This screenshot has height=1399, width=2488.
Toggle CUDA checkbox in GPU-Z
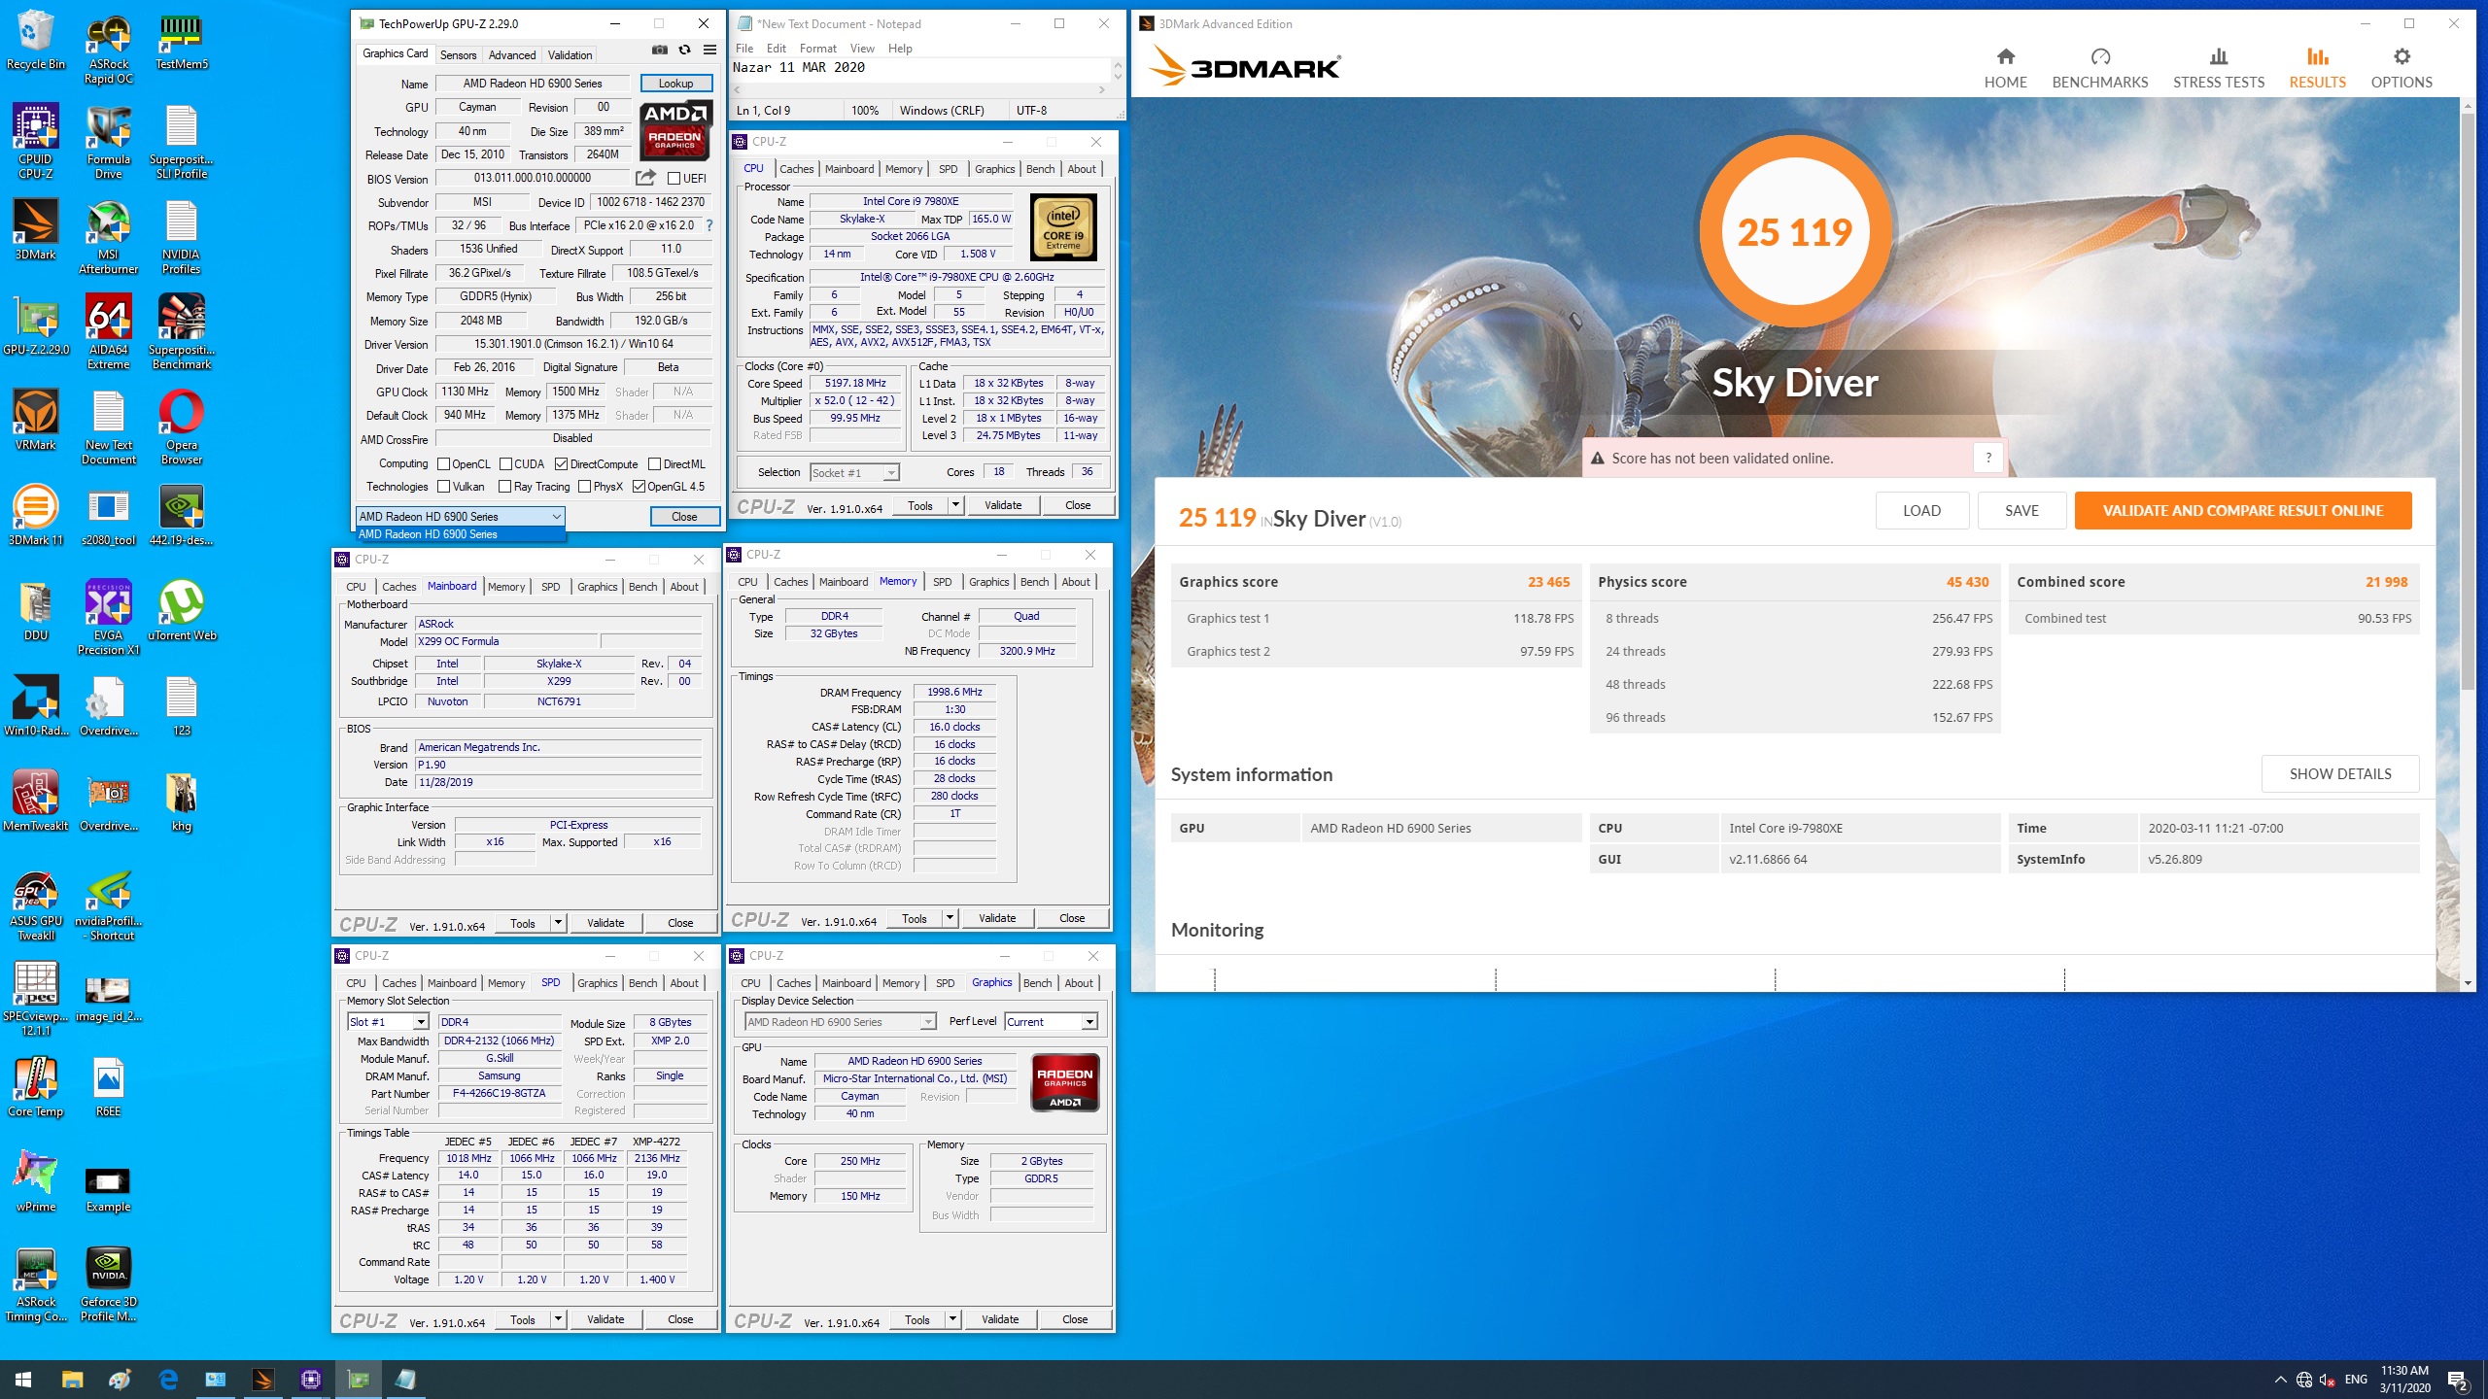[x=505, y=464]
